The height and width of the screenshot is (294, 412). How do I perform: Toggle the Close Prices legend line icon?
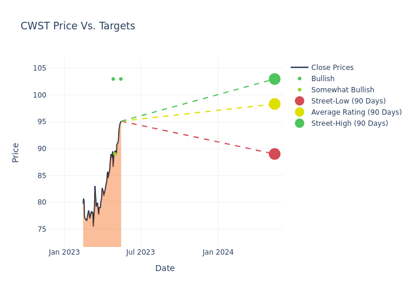[300, 68]
